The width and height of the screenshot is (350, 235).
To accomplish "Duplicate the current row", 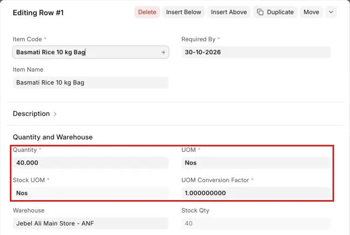I will pyautogui.click(x=275, y=12).
